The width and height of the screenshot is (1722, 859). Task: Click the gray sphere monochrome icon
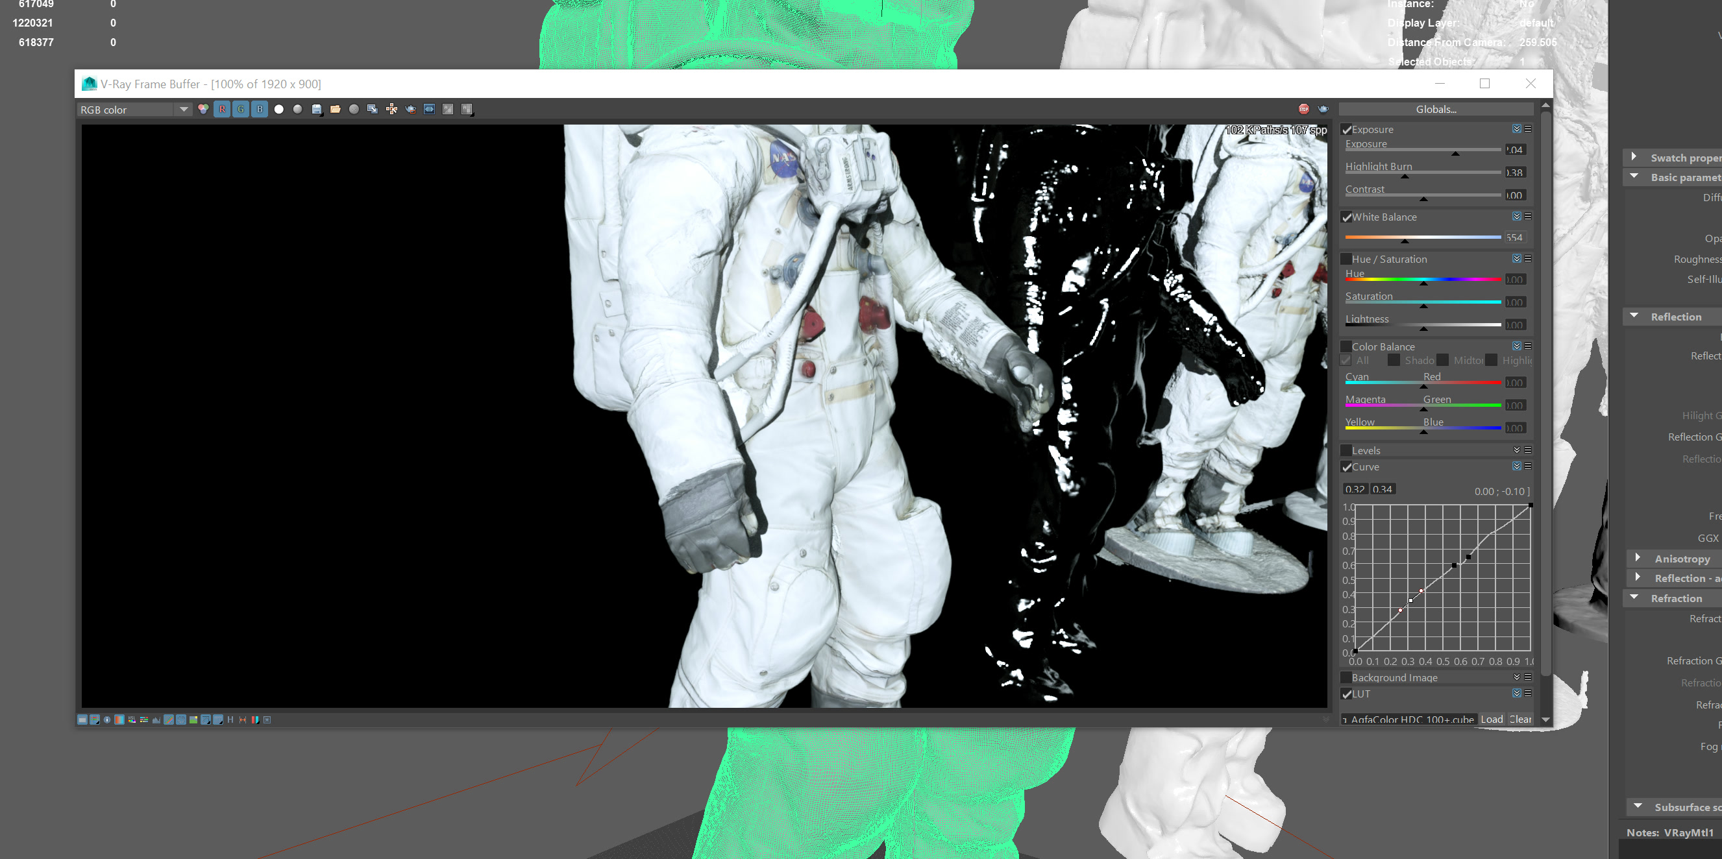coord(297,109)
